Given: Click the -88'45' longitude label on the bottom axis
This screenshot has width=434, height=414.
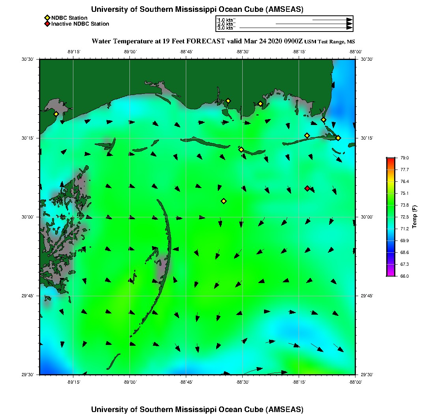Looking at the screenshot, I should click(186, 382).
